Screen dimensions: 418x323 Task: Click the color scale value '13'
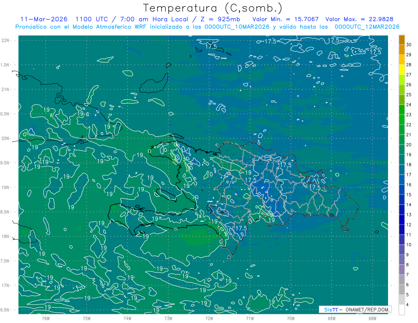tap(409, 215)
